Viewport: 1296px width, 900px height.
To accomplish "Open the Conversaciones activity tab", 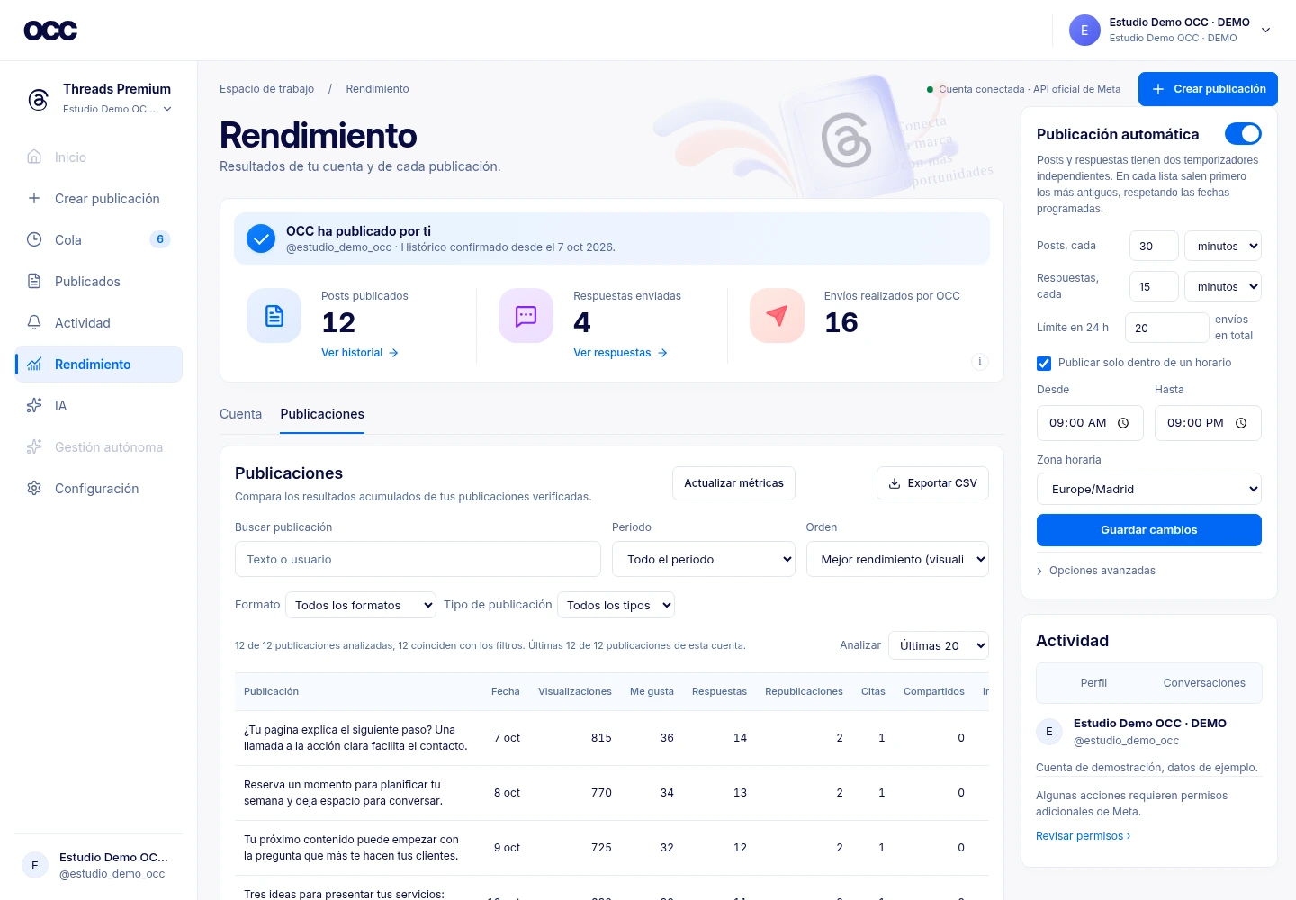I will point(1204,683).
